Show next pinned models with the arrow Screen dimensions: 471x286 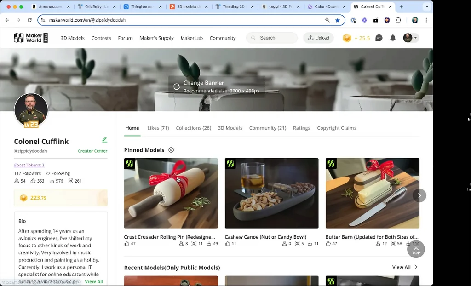click(x=419, y=195)
